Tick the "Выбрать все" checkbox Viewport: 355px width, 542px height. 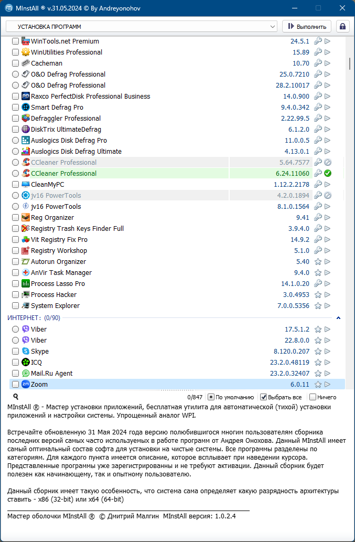pyautogui.click(x=264, y=397)
